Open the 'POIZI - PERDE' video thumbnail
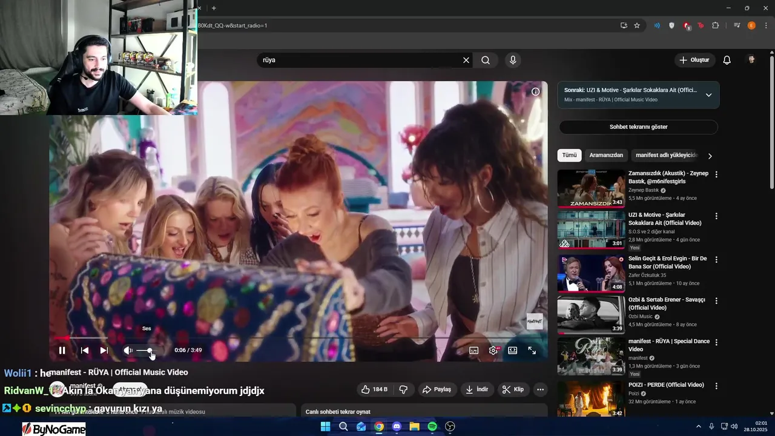The width and height of the screenshot is (775, 436). [591, 399]
